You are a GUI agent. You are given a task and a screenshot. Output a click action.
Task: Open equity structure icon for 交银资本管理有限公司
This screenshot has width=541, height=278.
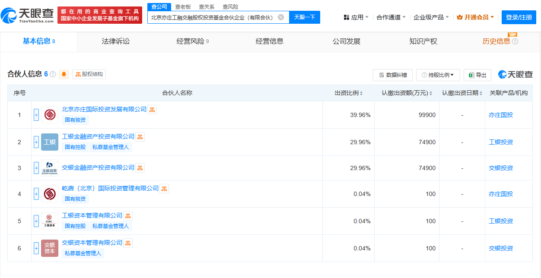(x=128, y=243)
